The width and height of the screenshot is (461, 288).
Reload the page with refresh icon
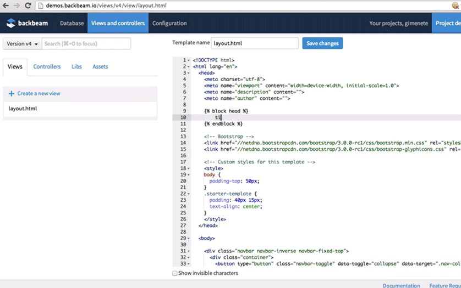(x=28, y=5)
